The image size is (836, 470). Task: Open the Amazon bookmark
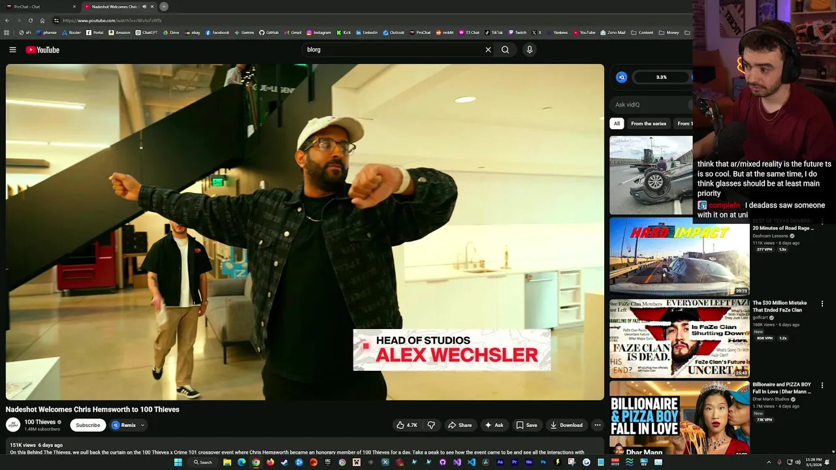pyautogui.click(x=120, y=33)
